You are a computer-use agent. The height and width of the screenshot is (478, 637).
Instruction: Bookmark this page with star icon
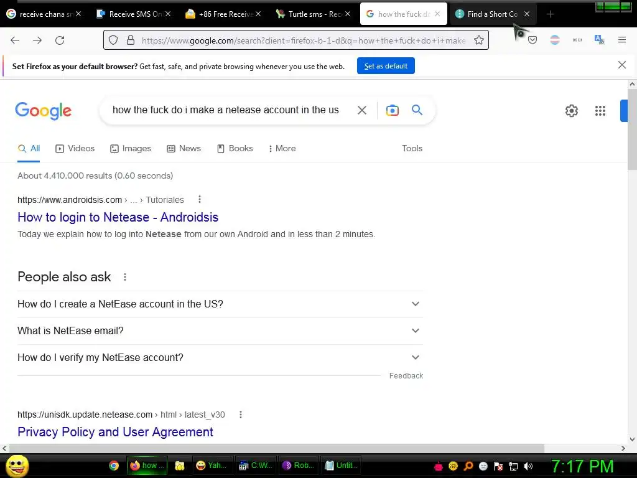tap(479, 40)
